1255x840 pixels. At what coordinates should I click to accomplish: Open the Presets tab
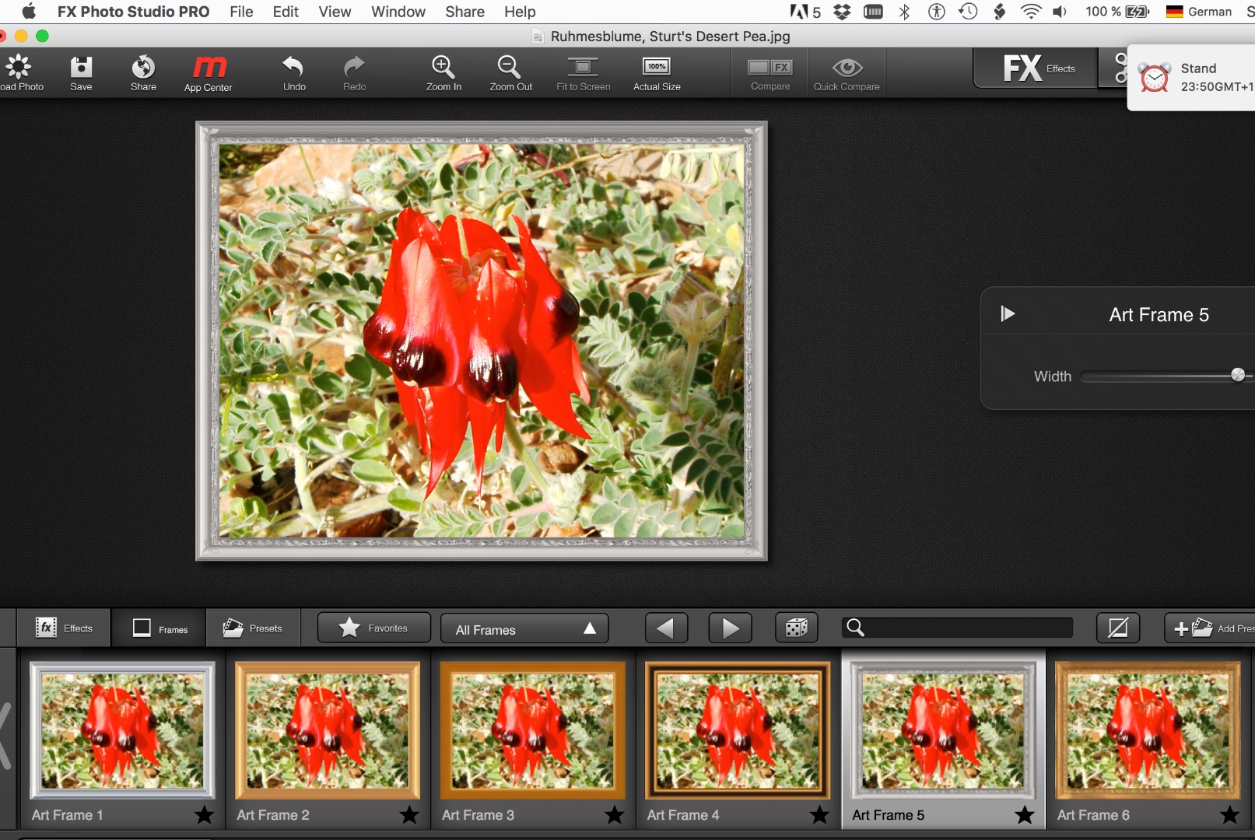coord(252,628)
